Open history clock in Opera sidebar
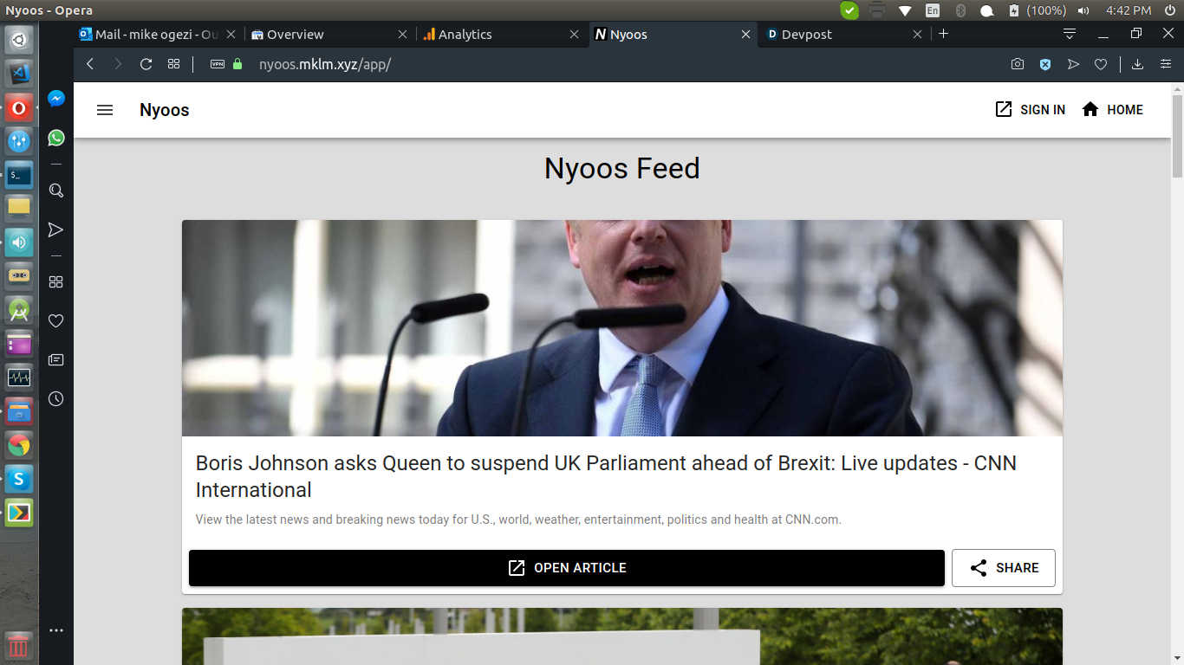Viewport: 1184px width, 665px height. tap(56, 398)
